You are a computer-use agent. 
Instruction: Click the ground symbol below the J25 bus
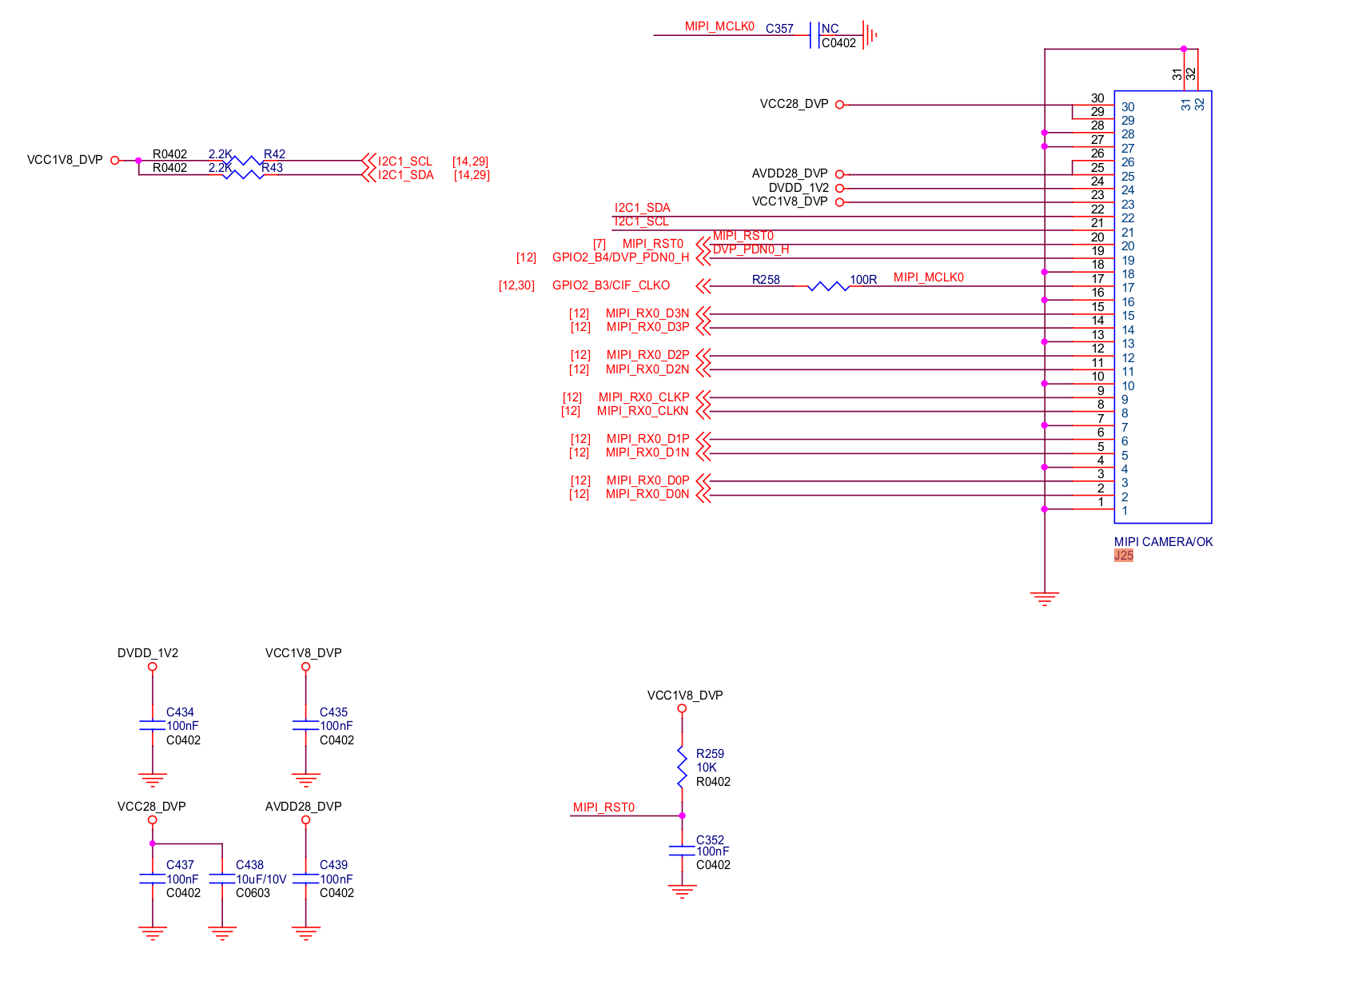(1045, 599)
